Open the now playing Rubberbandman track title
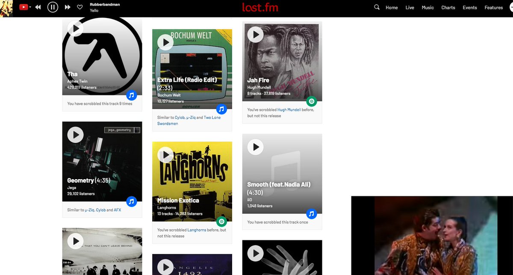The width and height of the screenshot is (513, 275). (105, 5)
